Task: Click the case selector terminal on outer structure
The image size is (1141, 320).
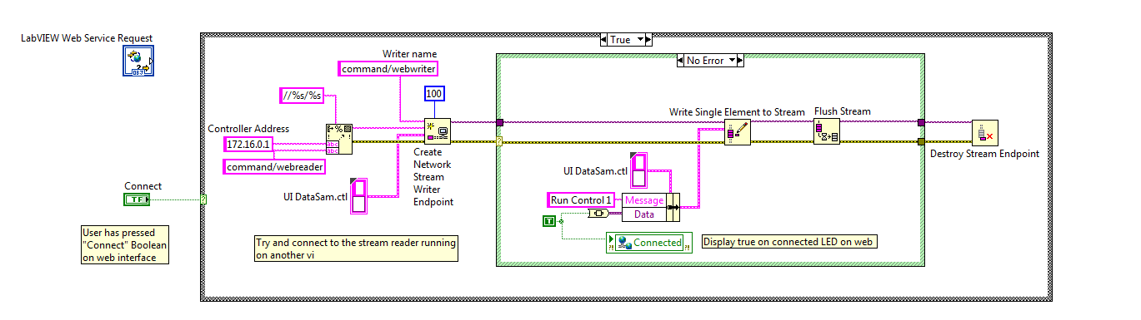Action: 203,199
